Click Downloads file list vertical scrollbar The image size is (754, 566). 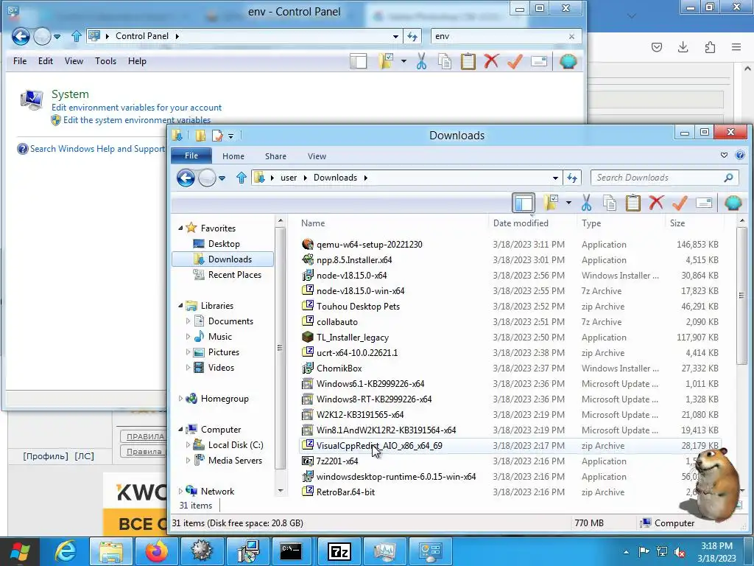click(x=742, y=296)
